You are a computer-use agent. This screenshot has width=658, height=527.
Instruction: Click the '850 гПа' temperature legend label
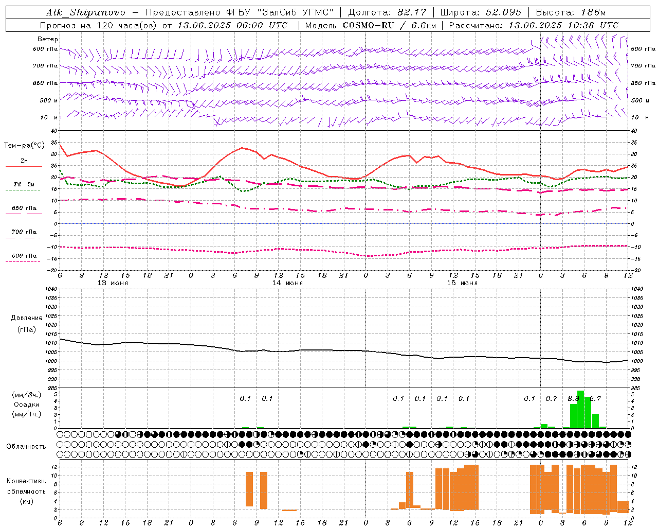pos(24,208)
